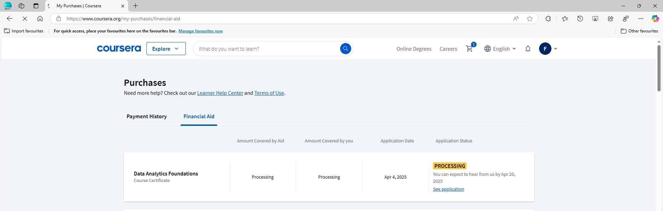Open the Learner Help Center link

[220, 93]
